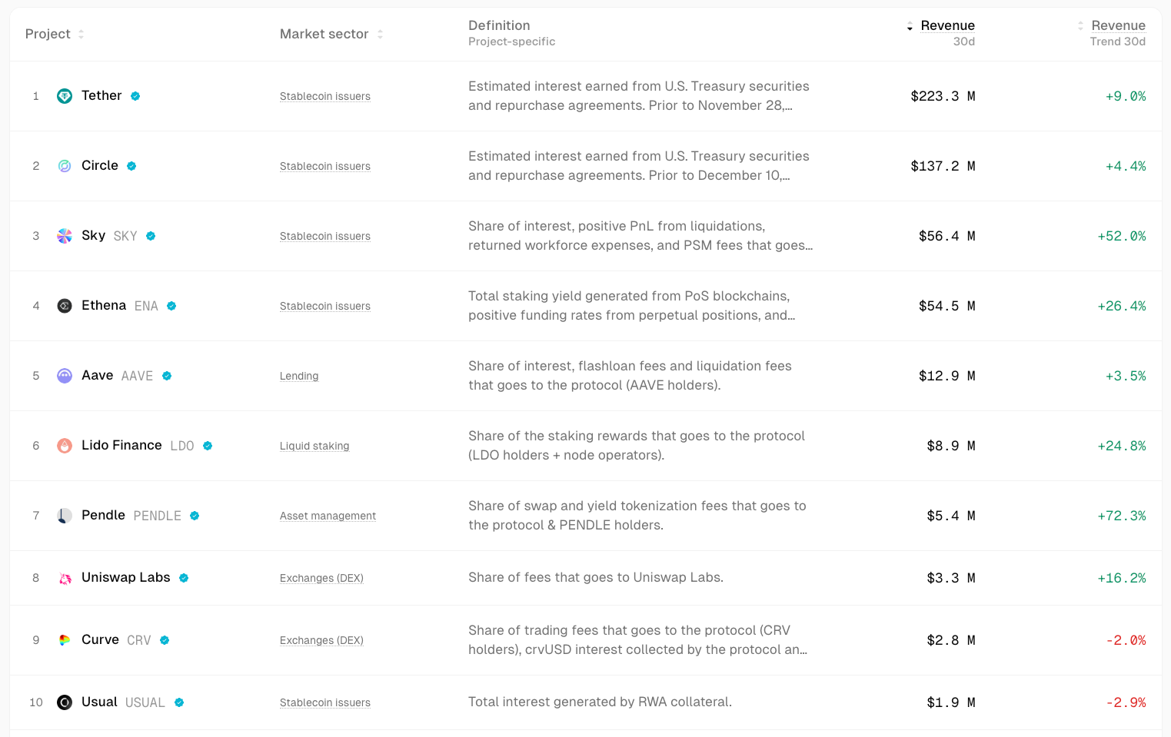This screenshot has height=737, width=1171.
Task: Open the Lending market sector link
Action: 299,376
